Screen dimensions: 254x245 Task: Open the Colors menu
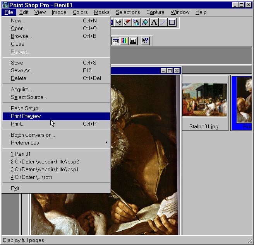(x=80, y=12)
